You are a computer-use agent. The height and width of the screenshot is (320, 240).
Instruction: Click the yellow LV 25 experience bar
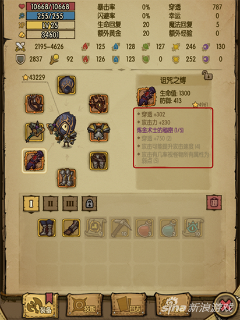click(50, 25)
